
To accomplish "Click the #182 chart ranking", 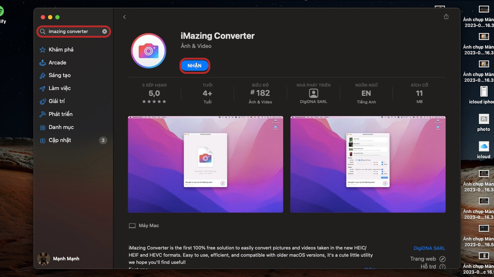I will coord(260,93).
